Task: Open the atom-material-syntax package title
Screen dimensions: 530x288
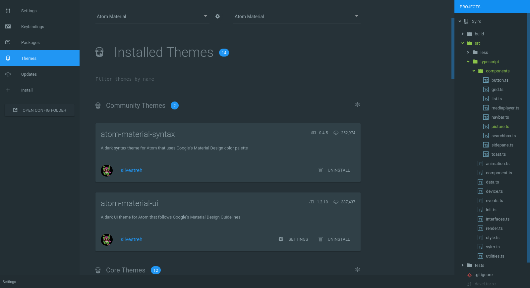Action: (x=138, y=134)
